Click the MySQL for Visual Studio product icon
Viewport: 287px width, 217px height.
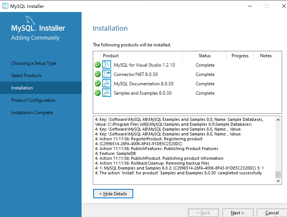[107, 65]
